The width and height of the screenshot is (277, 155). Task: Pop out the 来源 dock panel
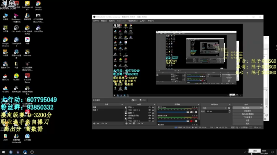pyautogui.click(x=154, y=104)
